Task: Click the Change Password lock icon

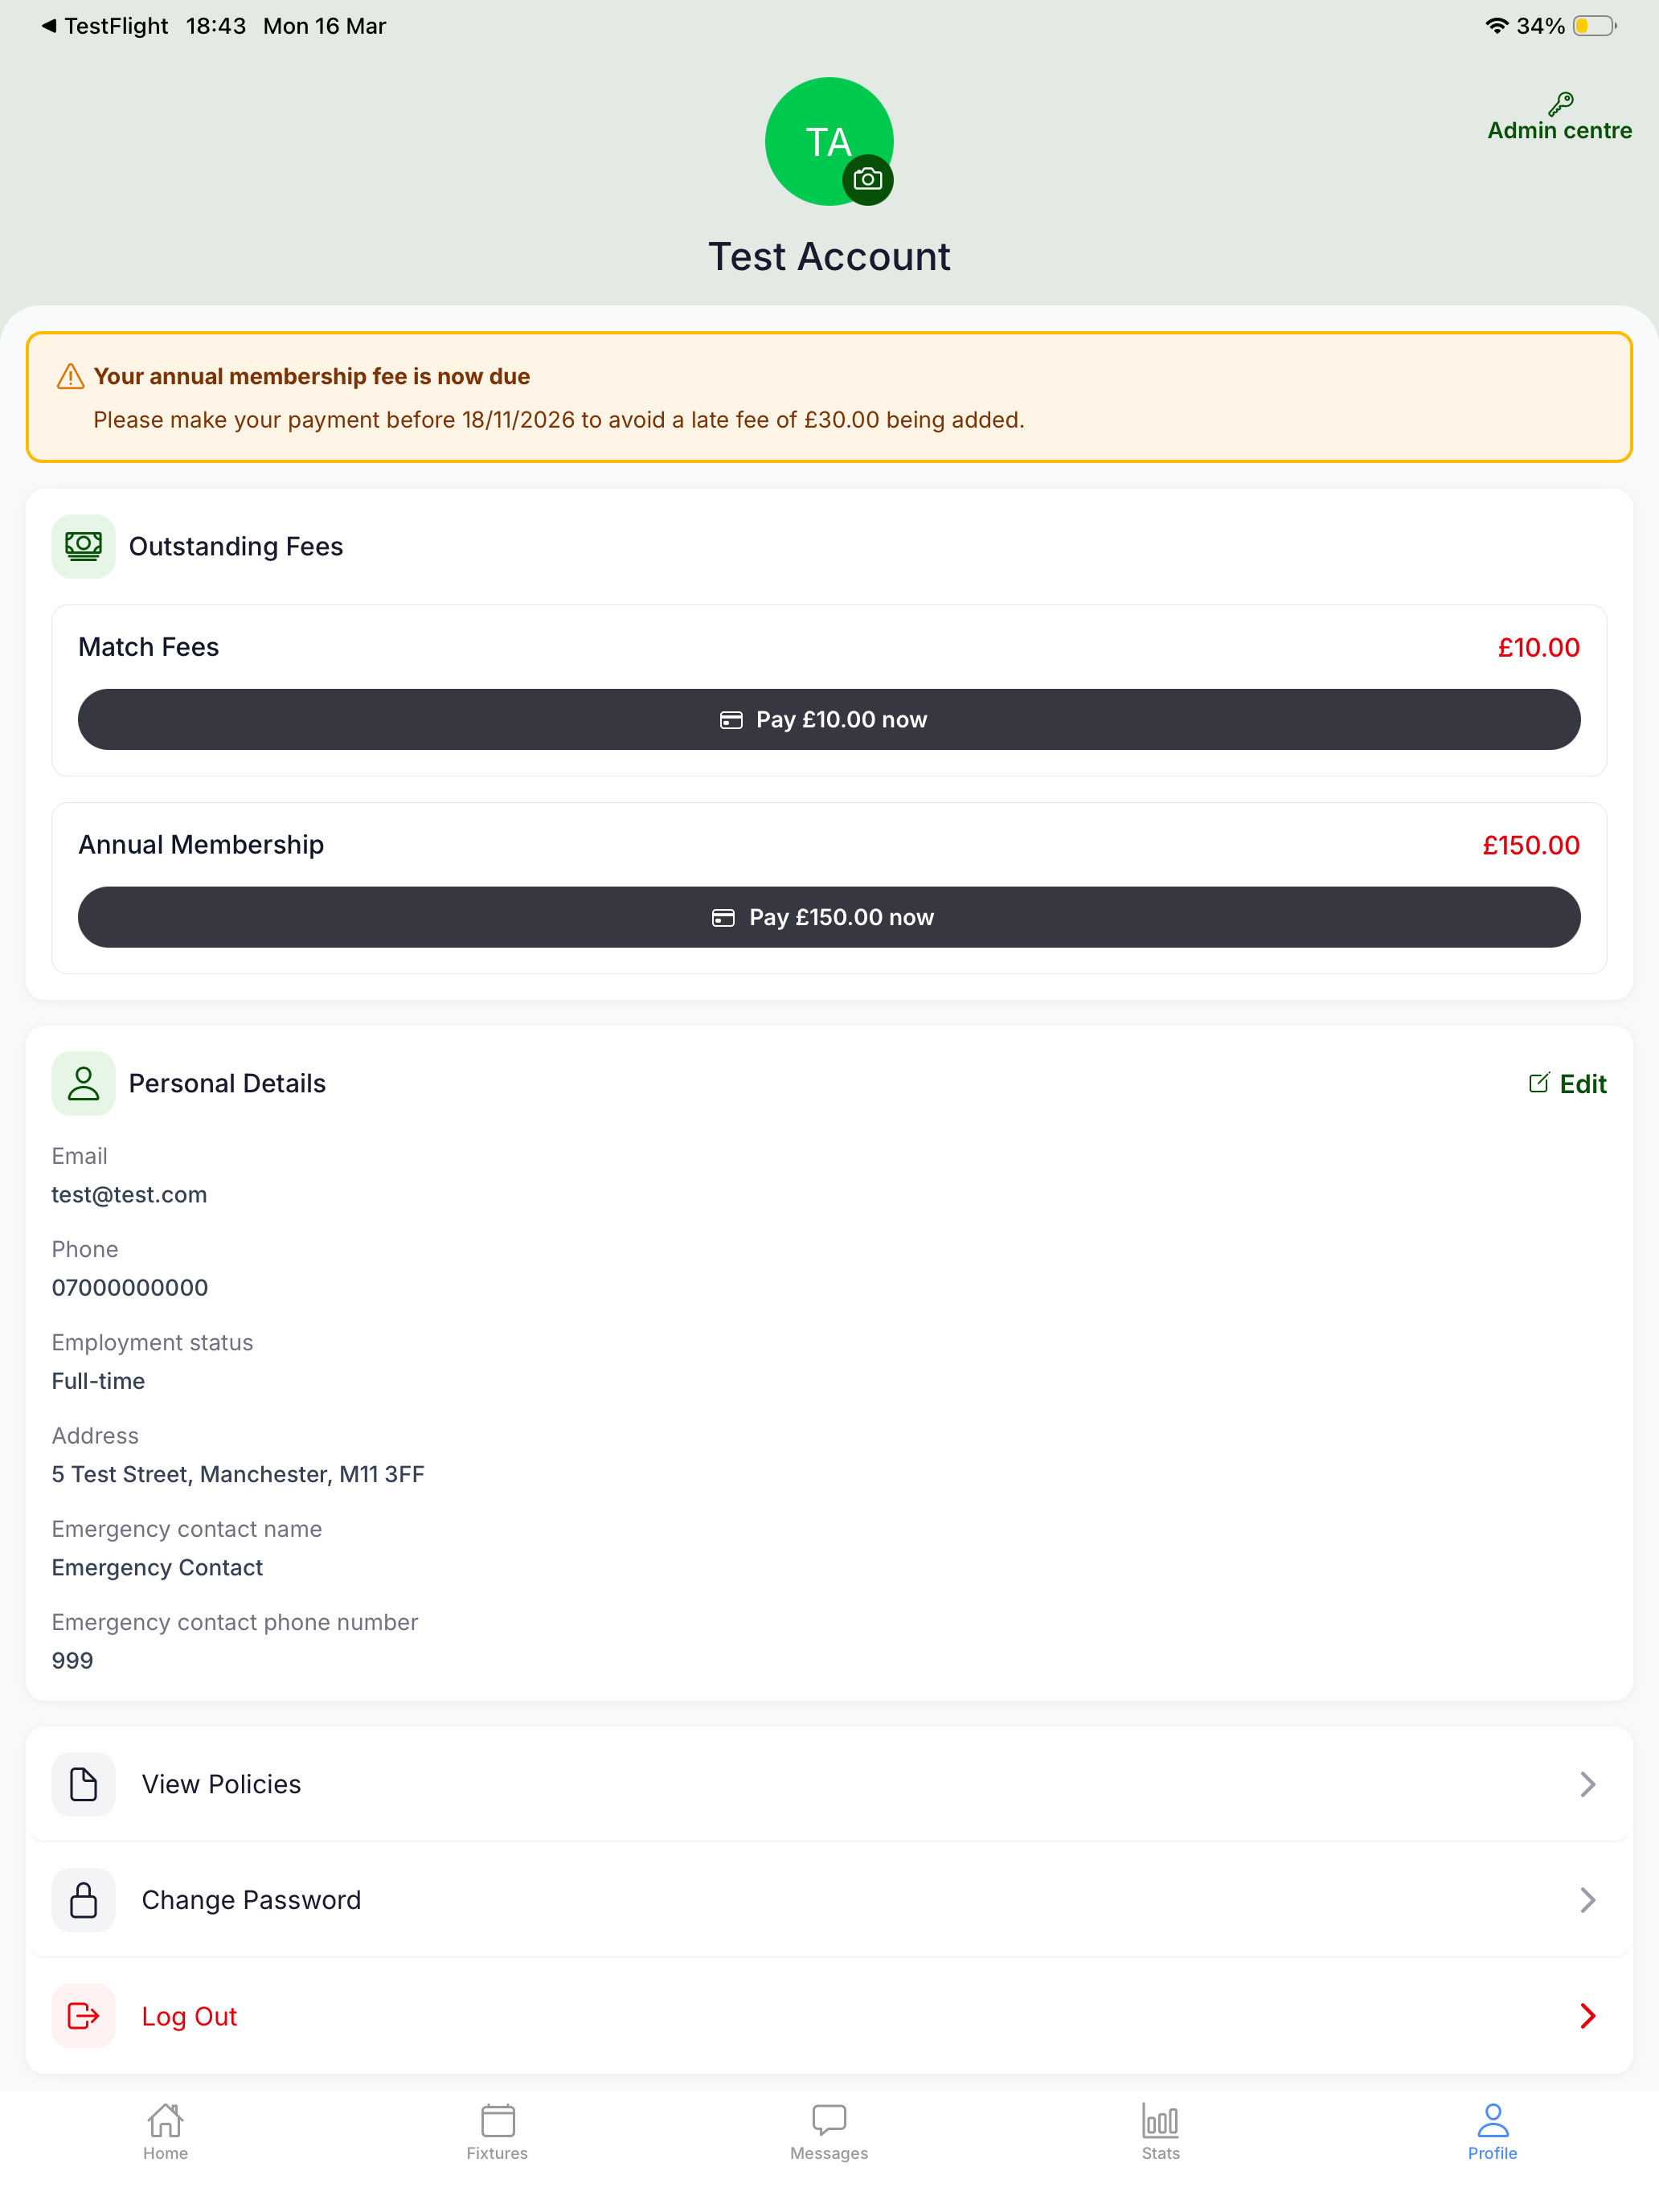Action: click(83, 1900)
